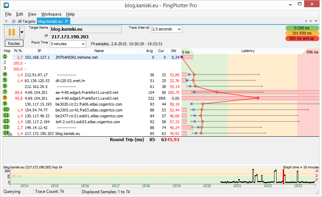Screen dimensions: 322x197
Task: Click the Avg column header
Action: [x=149, y=51]
